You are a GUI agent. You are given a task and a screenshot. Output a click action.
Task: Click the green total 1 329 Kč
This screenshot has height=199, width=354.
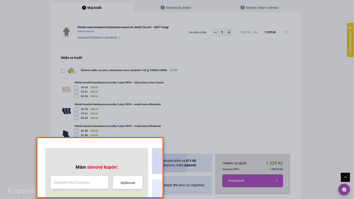[274, 163]
